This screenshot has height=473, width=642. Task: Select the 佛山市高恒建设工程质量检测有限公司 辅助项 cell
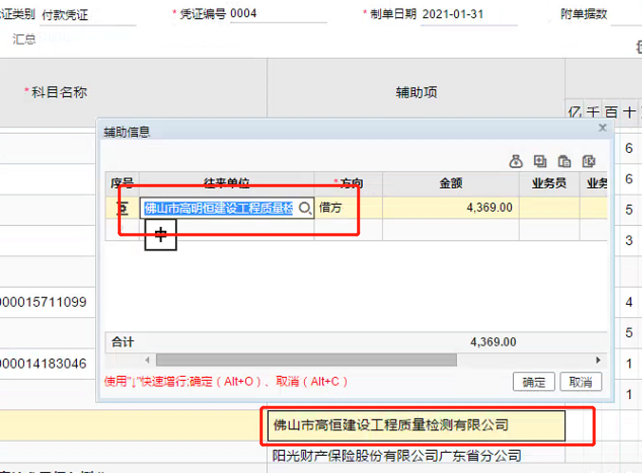tap(416, 425)
